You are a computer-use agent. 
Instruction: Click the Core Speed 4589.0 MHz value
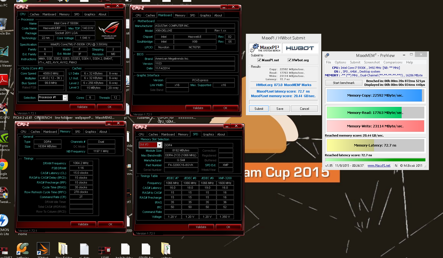[x=51, y=73]
